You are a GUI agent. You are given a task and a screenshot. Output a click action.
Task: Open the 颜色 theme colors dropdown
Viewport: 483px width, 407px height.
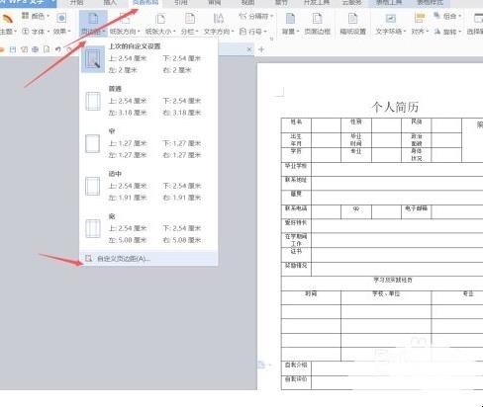point(36,16)
